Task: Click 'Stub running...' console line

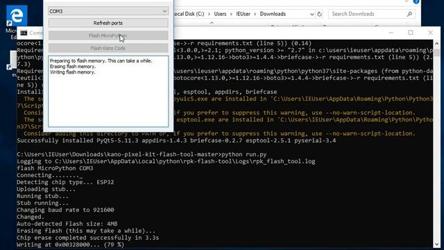Action: pyautogui.click(x=42, y=203)
